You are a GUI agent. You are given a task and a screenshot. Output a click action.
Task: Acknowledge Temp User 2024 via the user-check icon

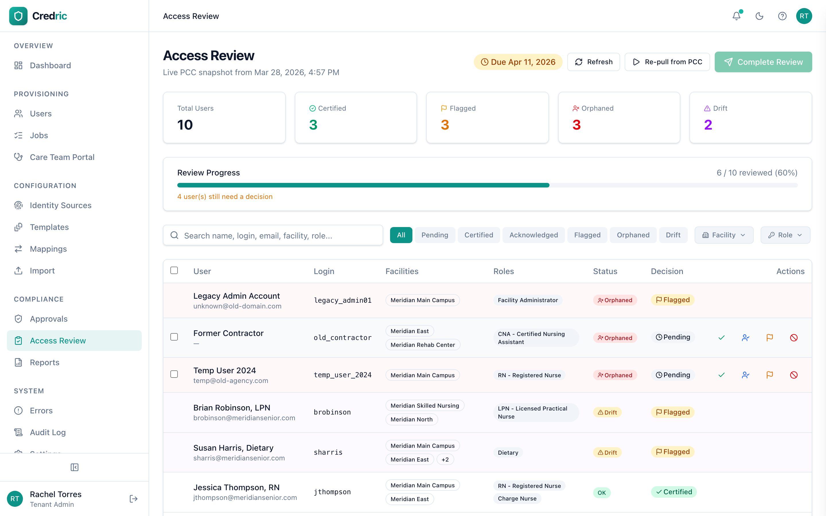click(745, 375)
